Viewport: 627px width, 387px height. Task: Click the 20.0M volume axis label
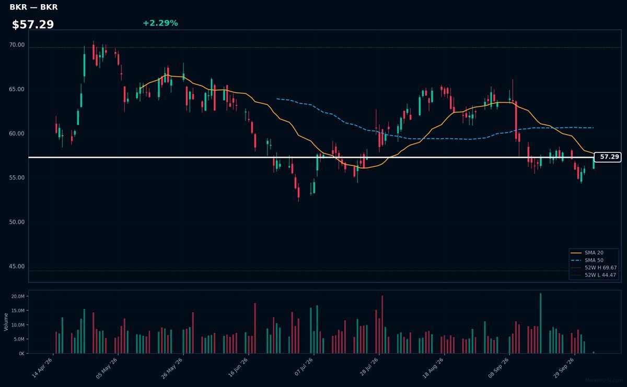click(x=18, y=296)
